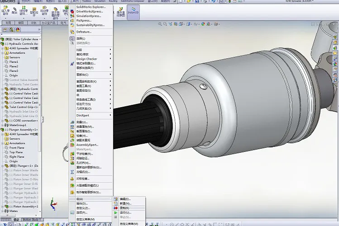
Task: Click the Options (选项) checklist icon in menu
Action: 72,212
